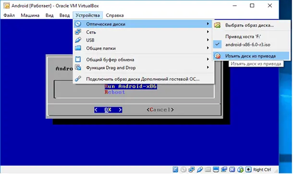293x174 pixels.
Task: Open the Файл menu
Action: point(9,15)
